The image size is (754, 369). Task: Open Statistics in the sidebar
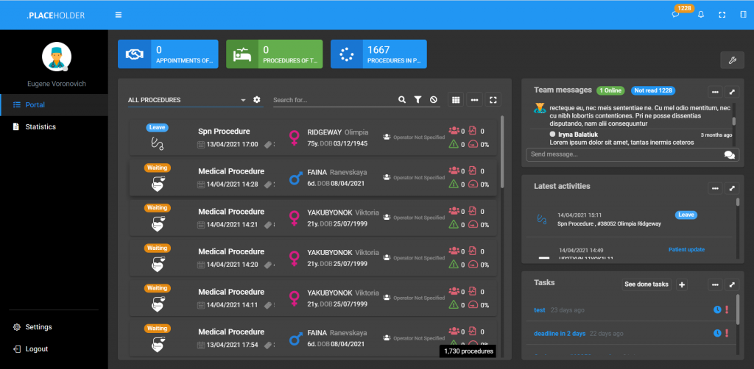click(x=40, y=127)
